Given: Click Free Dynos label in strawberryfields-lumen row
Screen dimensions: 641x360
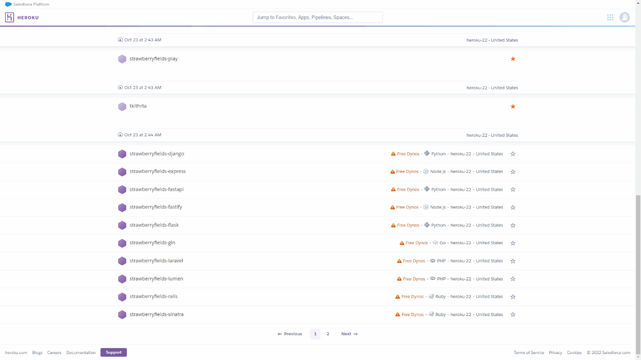Looking at the screenshot, I should [414, 279].
